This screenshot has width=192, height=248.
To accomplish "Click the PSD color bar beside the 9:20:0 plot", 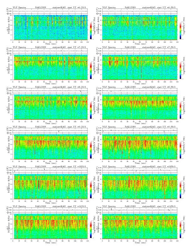I will pyautogui.click(x=91, y=150).
